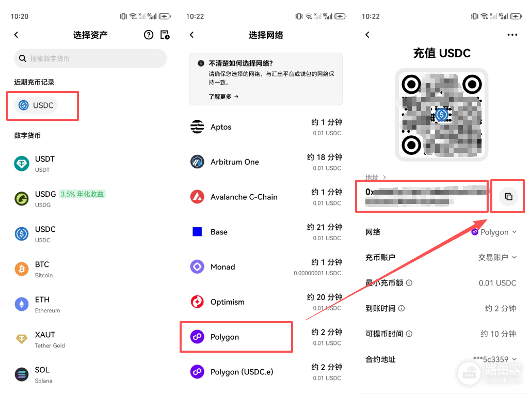Select the SOL Solana icon
Image resolution: width=530 pixels, height=394 pixels.
point(22,374)
